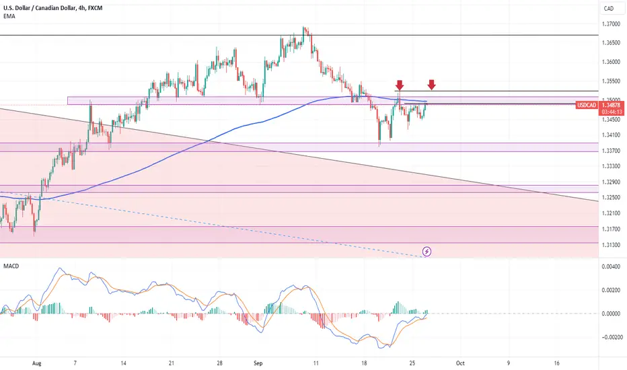
Task: Click the 1.33300 price axis label
Action: [x=611, y=166]
